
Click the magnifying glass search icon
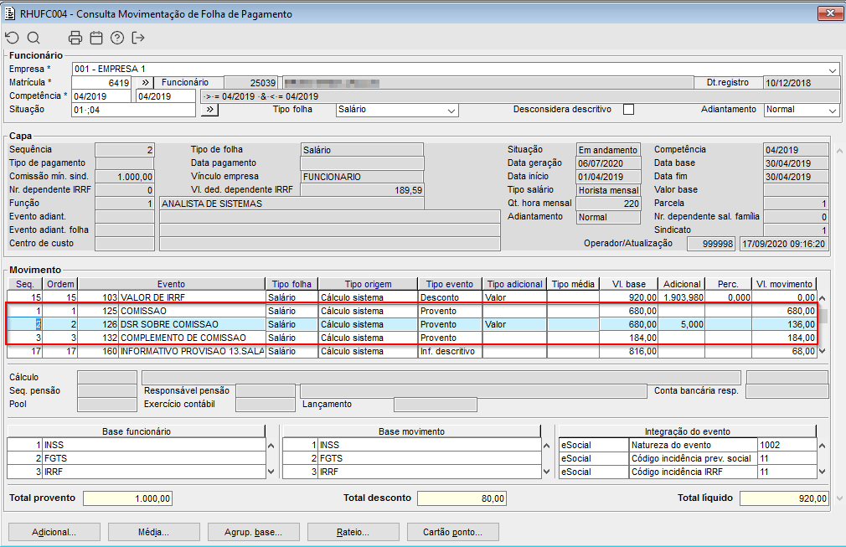[x=34, y=38]
